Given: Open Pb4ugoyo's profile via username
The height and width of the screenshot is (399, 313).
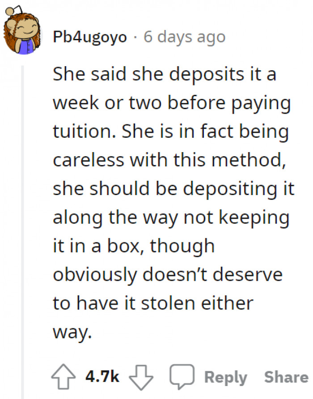Looking at the screenshot, I should pos(89,37).
